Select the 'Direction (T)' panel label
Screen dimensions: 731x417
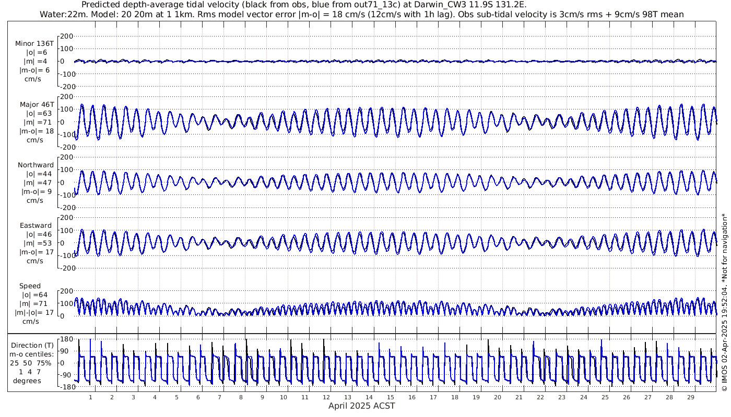(32, 345)
